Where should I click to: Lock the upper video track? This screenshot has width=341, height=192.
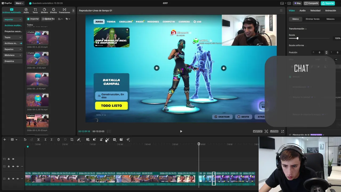[x=9, y=166]
